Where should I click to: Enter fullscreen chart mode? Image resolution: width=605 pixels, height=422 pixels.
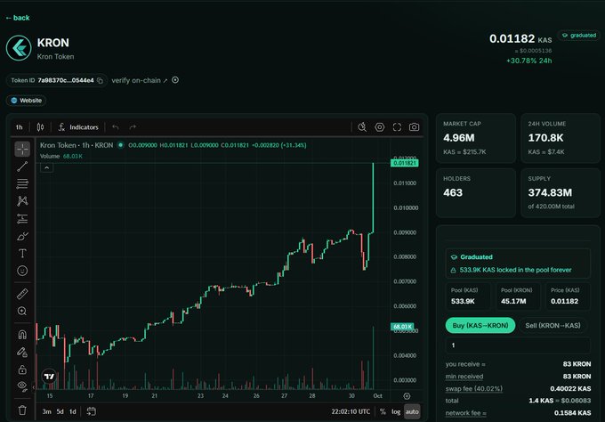(397, 127)
